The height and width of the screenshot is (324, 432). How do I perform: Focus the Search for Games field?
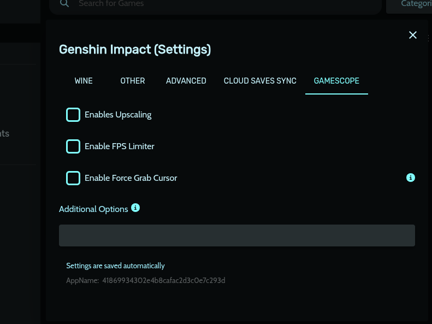coord(215,5)
